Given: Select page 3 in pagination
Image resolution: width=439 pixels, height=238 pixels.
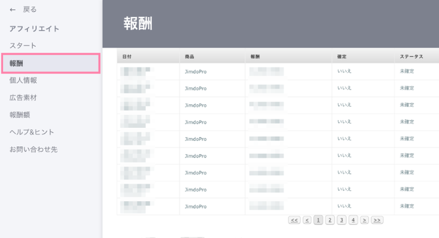Looking at the screenshot, I should [341, 220].
